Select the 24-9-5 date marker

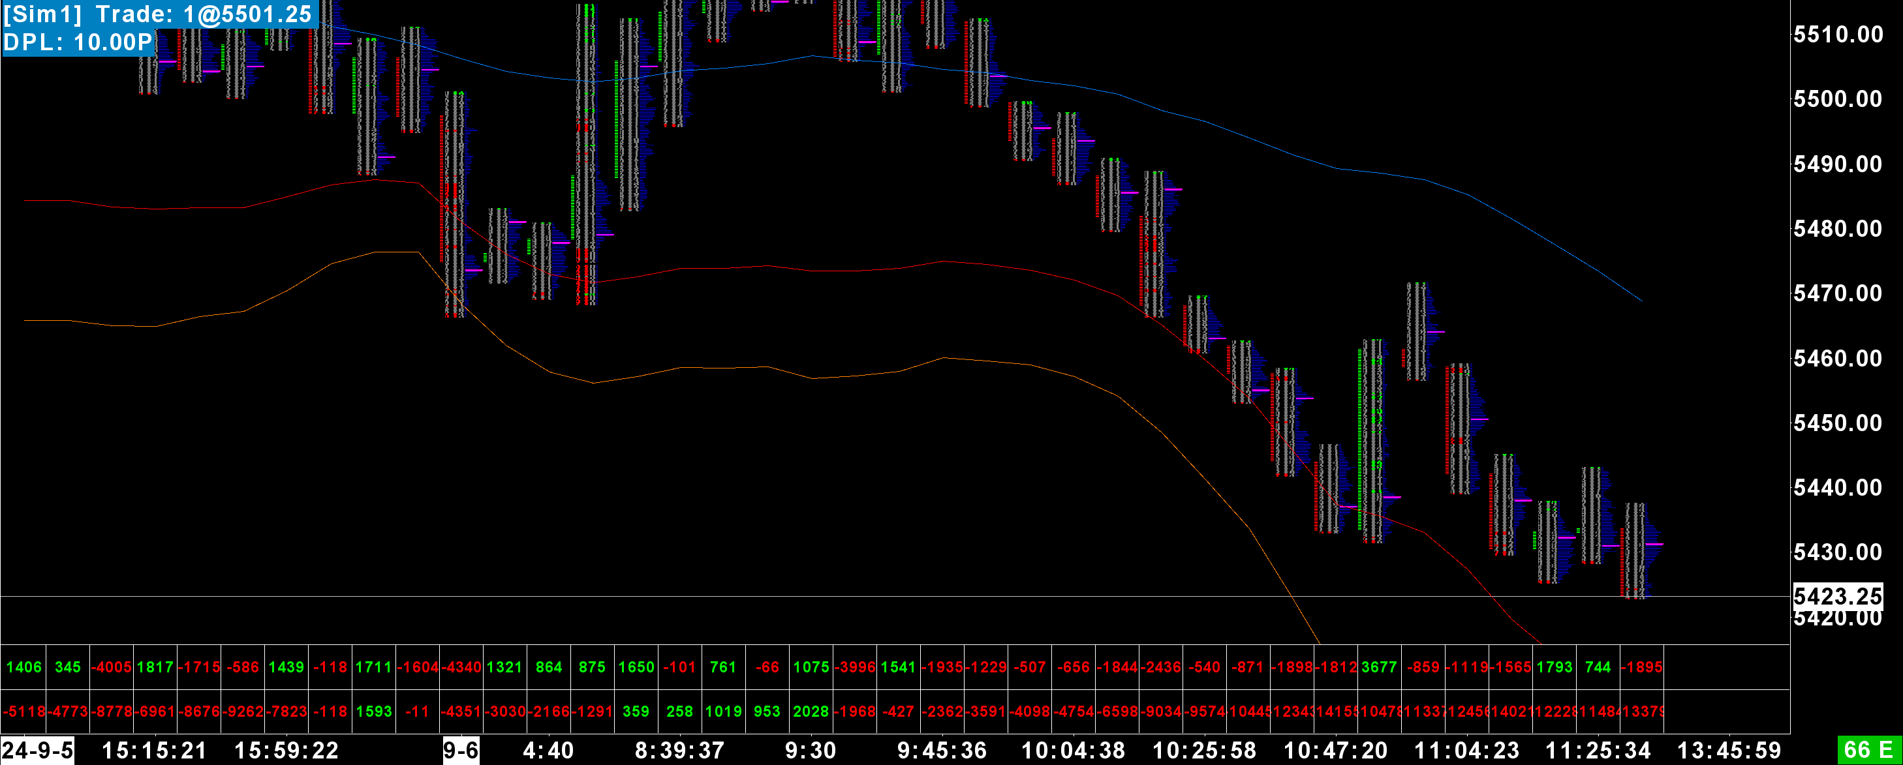coord(37,750)
